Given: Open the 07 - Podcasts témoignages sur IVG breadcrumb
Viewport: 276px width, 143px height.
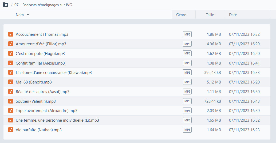Looking at the screenshot, I should point(43,5).
